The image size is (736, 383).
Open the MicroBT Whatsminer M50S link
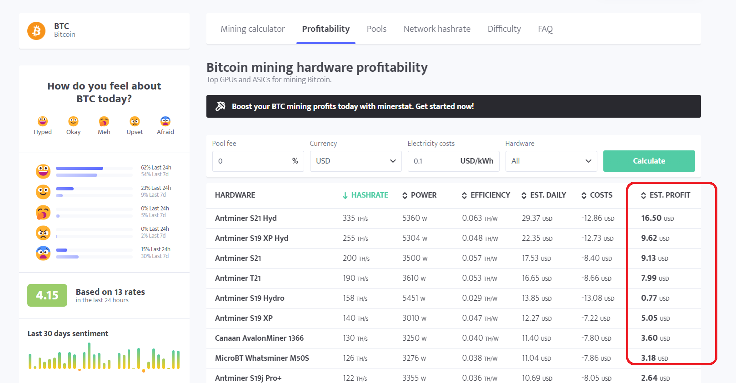point(262,358)
